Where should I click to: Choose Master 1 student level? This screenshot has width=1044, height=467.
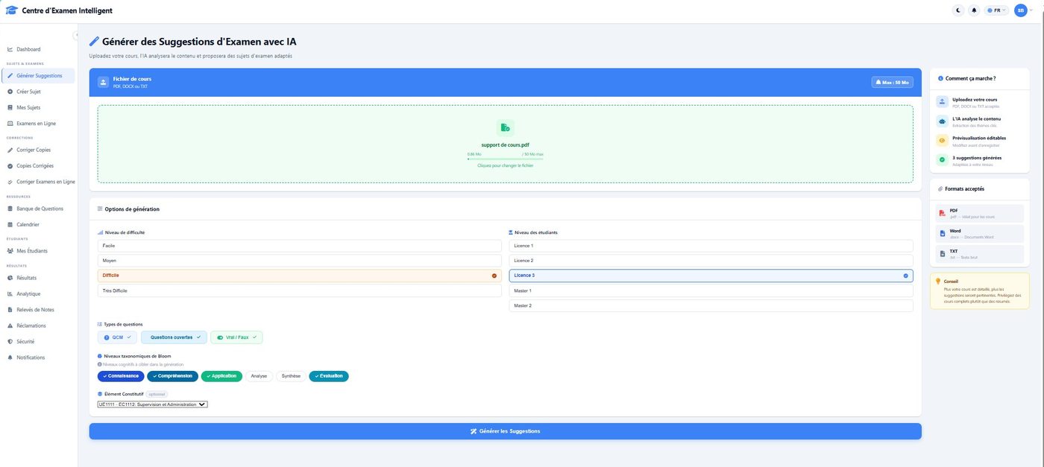(x=711, y=291)
